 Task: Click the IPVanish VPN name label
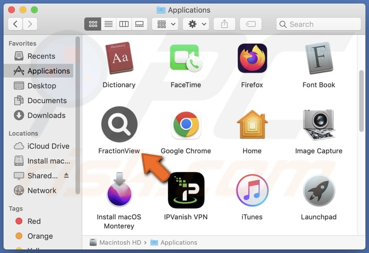point(186,217)
